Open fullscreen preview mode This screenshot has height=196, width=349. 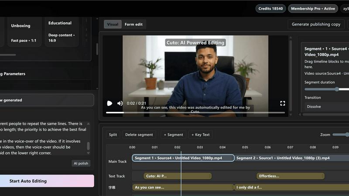coord(282,103)
